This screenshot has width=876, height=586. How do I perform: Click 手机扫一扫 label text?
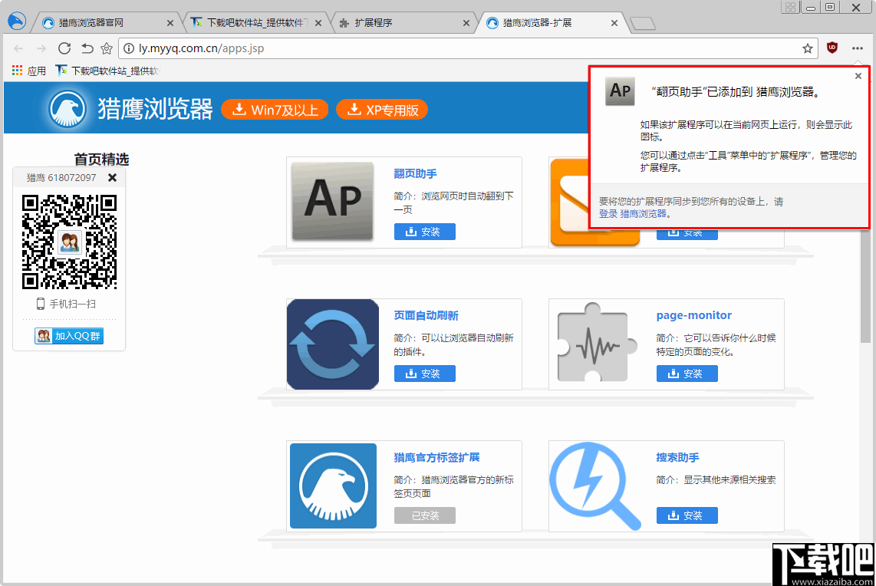[x=73, y=304]
